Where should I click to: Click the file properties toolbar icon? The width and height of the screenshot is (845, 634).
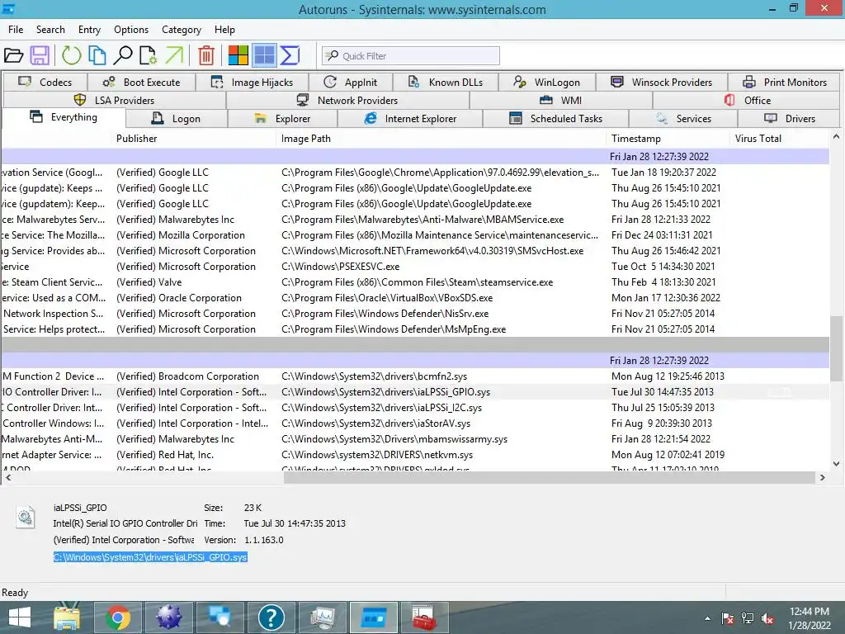point(149,55)
